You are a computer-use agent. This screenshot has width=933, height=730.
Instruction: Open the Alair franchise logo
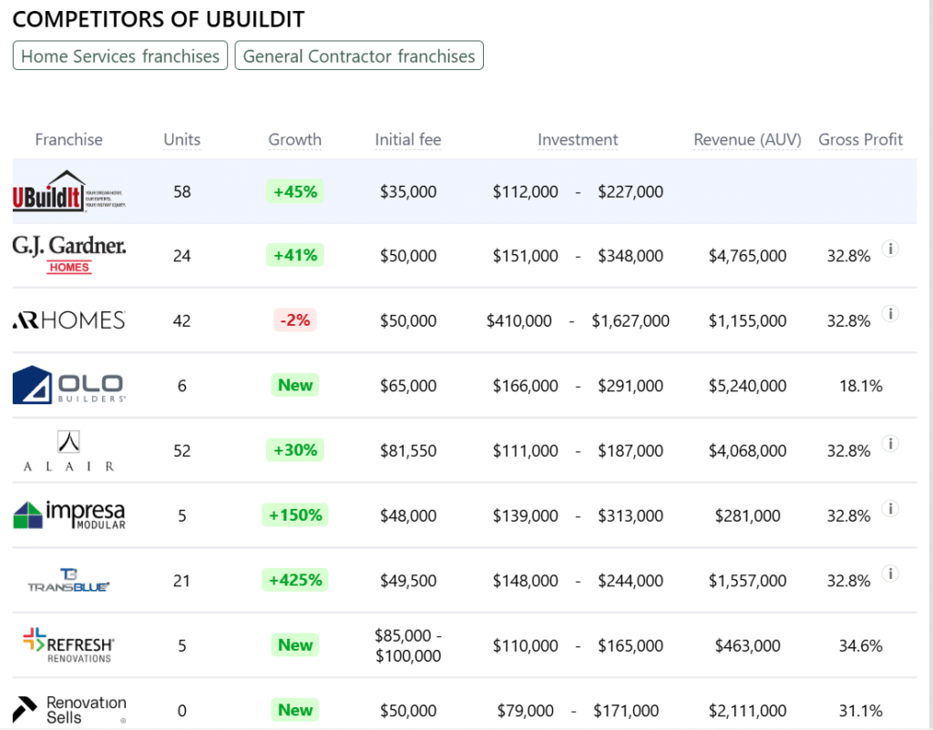point(69,451)
